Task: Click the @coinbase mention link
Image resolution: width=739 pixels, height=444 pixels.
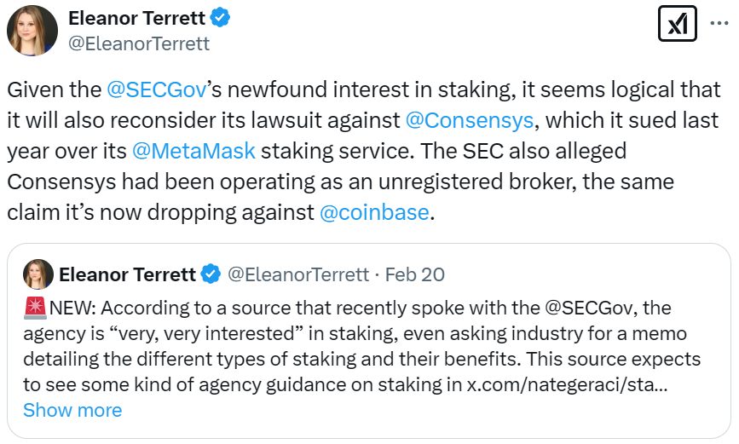Action: [373, 212]
